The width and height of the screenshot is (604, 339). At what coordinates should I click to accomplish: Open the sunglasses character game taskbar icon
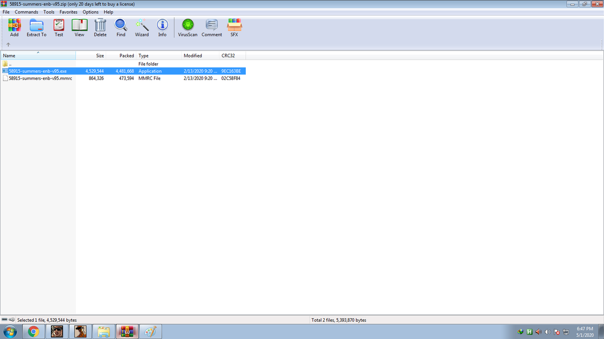(x=57, y=331)
